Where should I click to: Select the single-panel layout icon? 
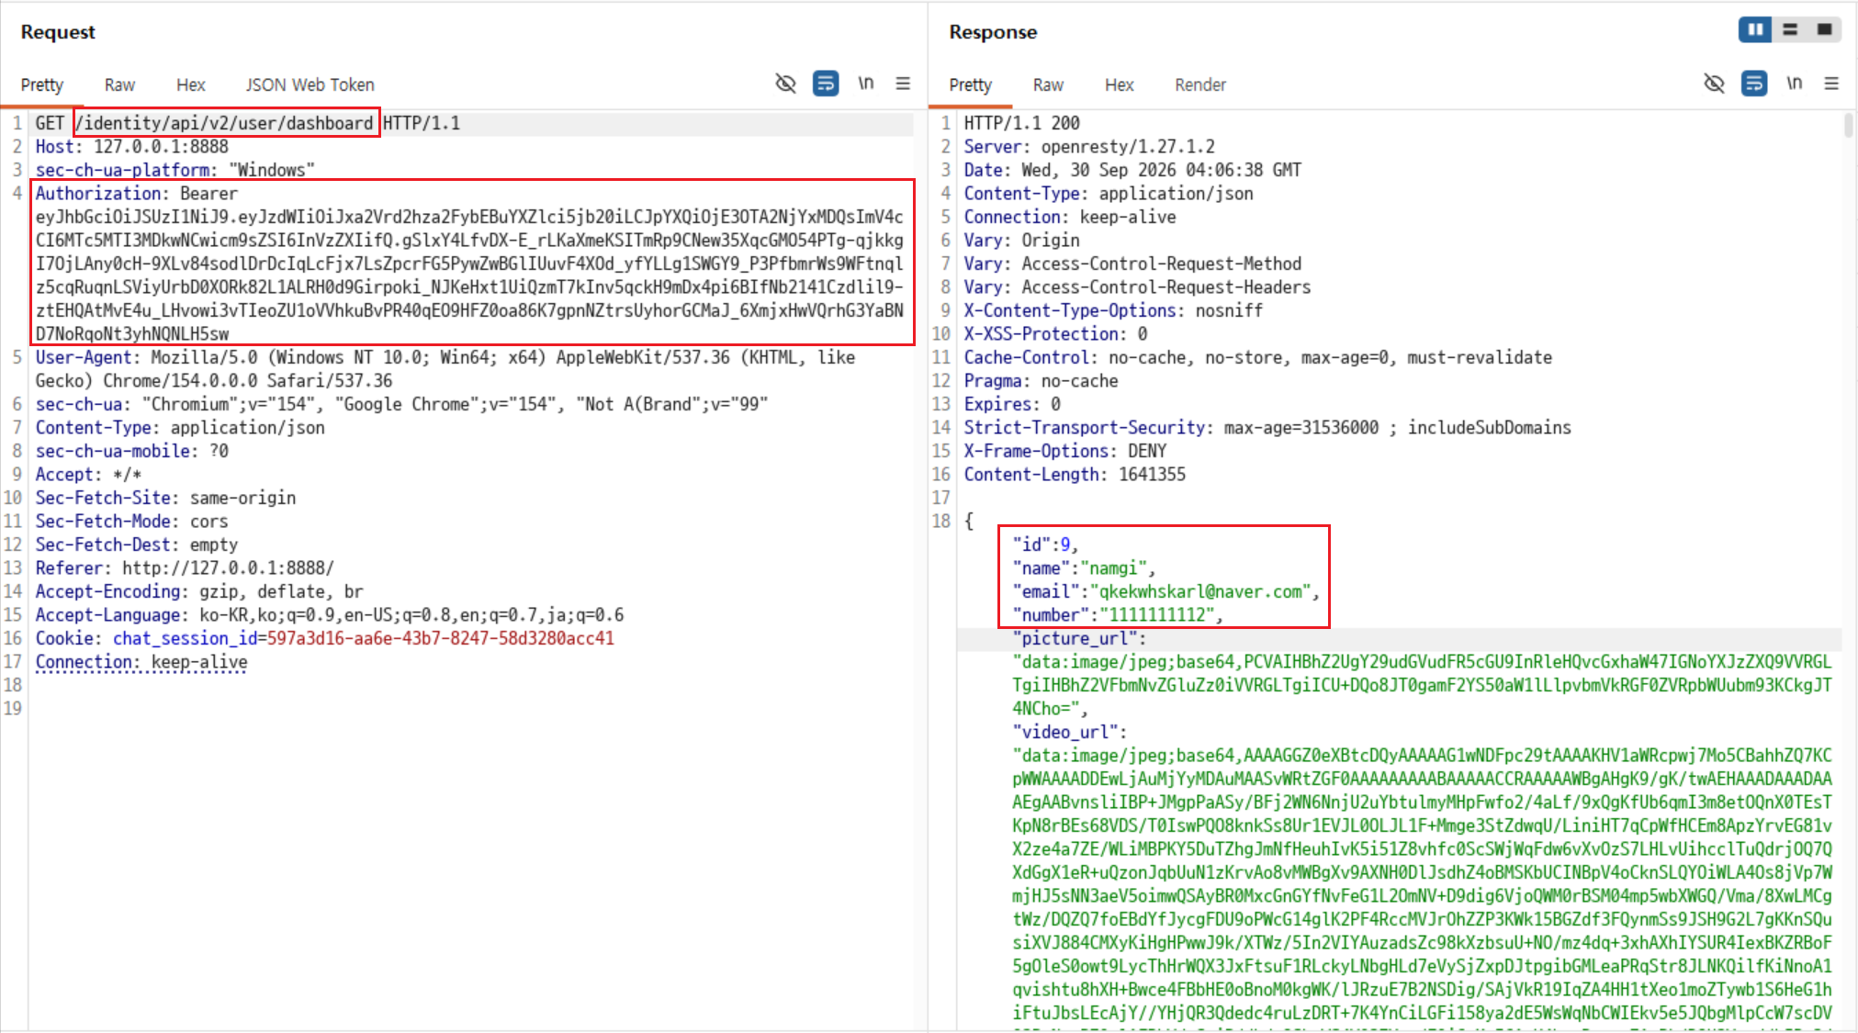tap(1825, 29)
